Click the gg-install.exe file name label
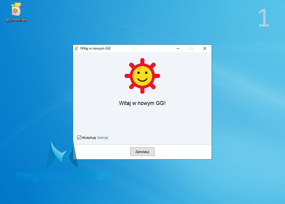This screenshot has height=204, width=285. [x=17, y=20]
